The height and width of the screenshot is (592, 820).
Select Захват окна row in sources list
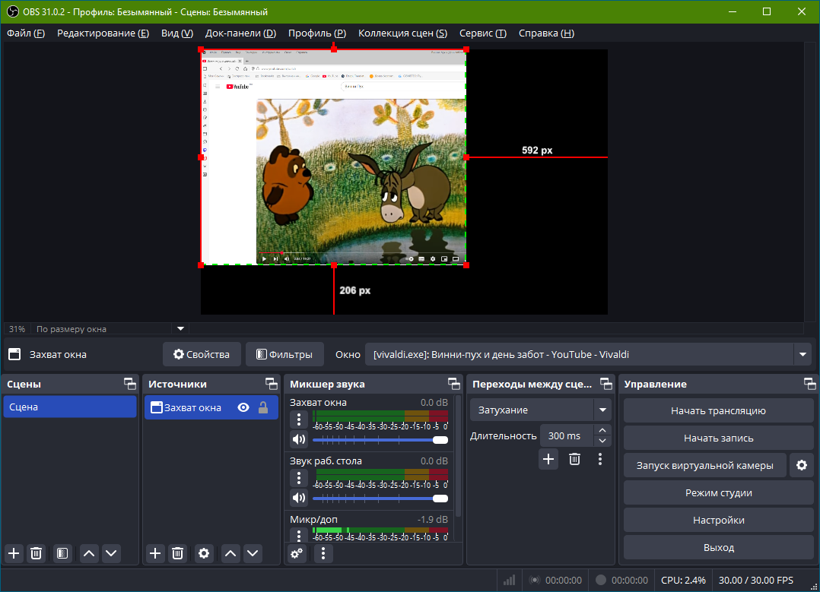point(211,407)
